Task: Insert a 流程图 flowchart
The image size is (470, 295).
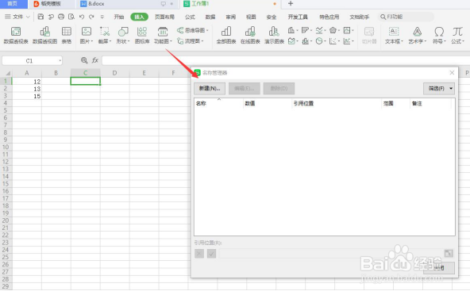Action: [191, 41]
